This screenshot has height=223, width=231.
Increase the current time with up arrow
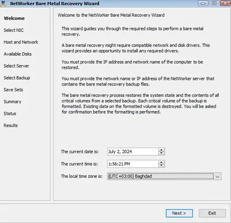click(x=162, y=162)
